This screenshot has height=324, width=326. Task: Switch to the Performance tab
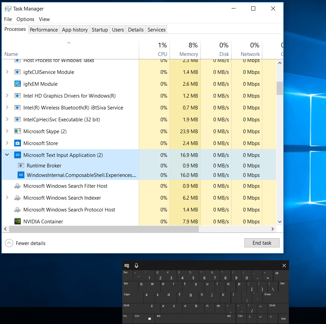click(x=44, y=30)
